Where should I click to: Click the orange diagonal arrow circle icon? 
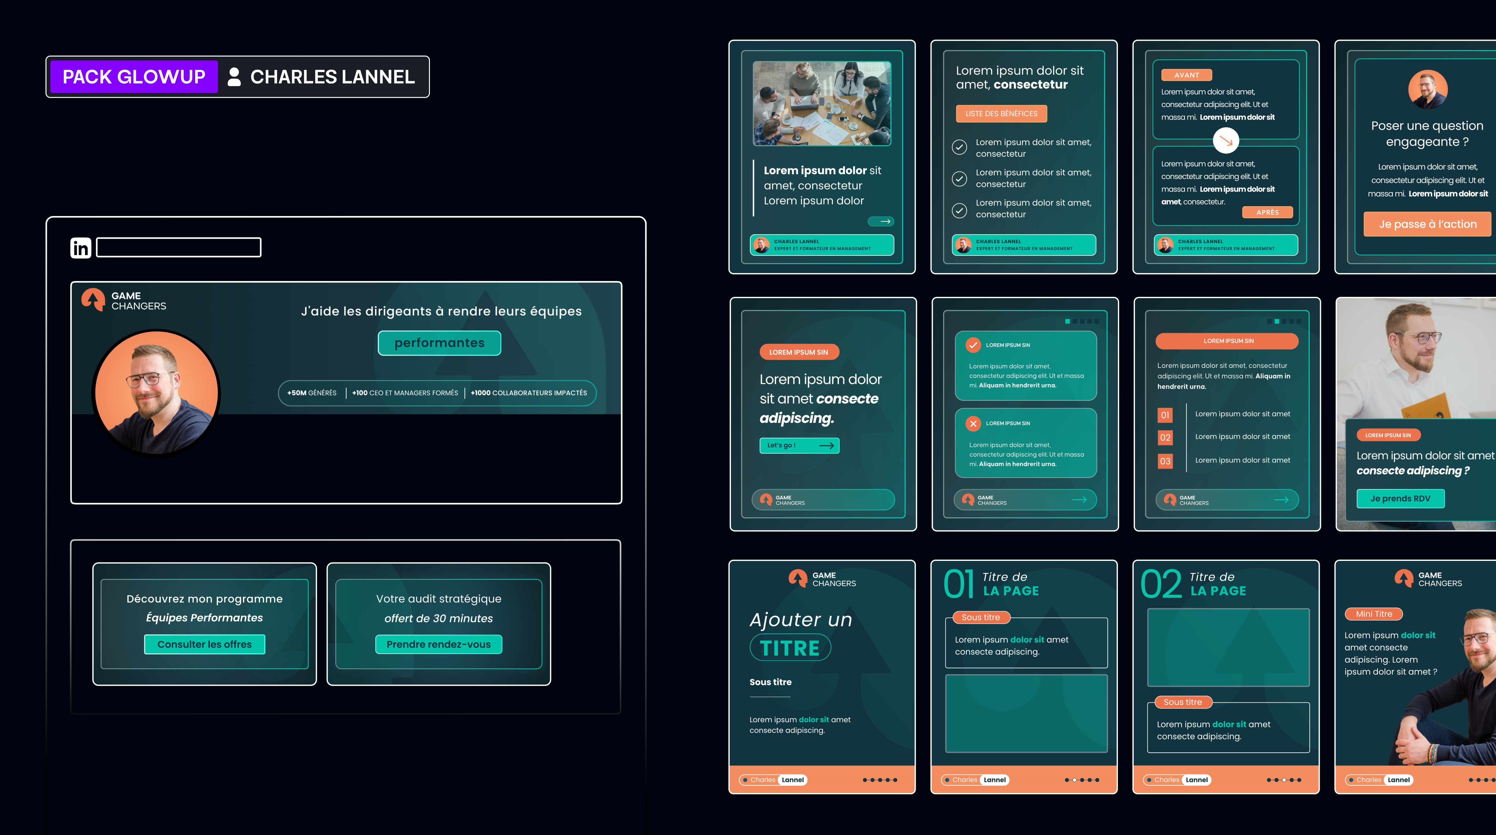pos(1225,140)
